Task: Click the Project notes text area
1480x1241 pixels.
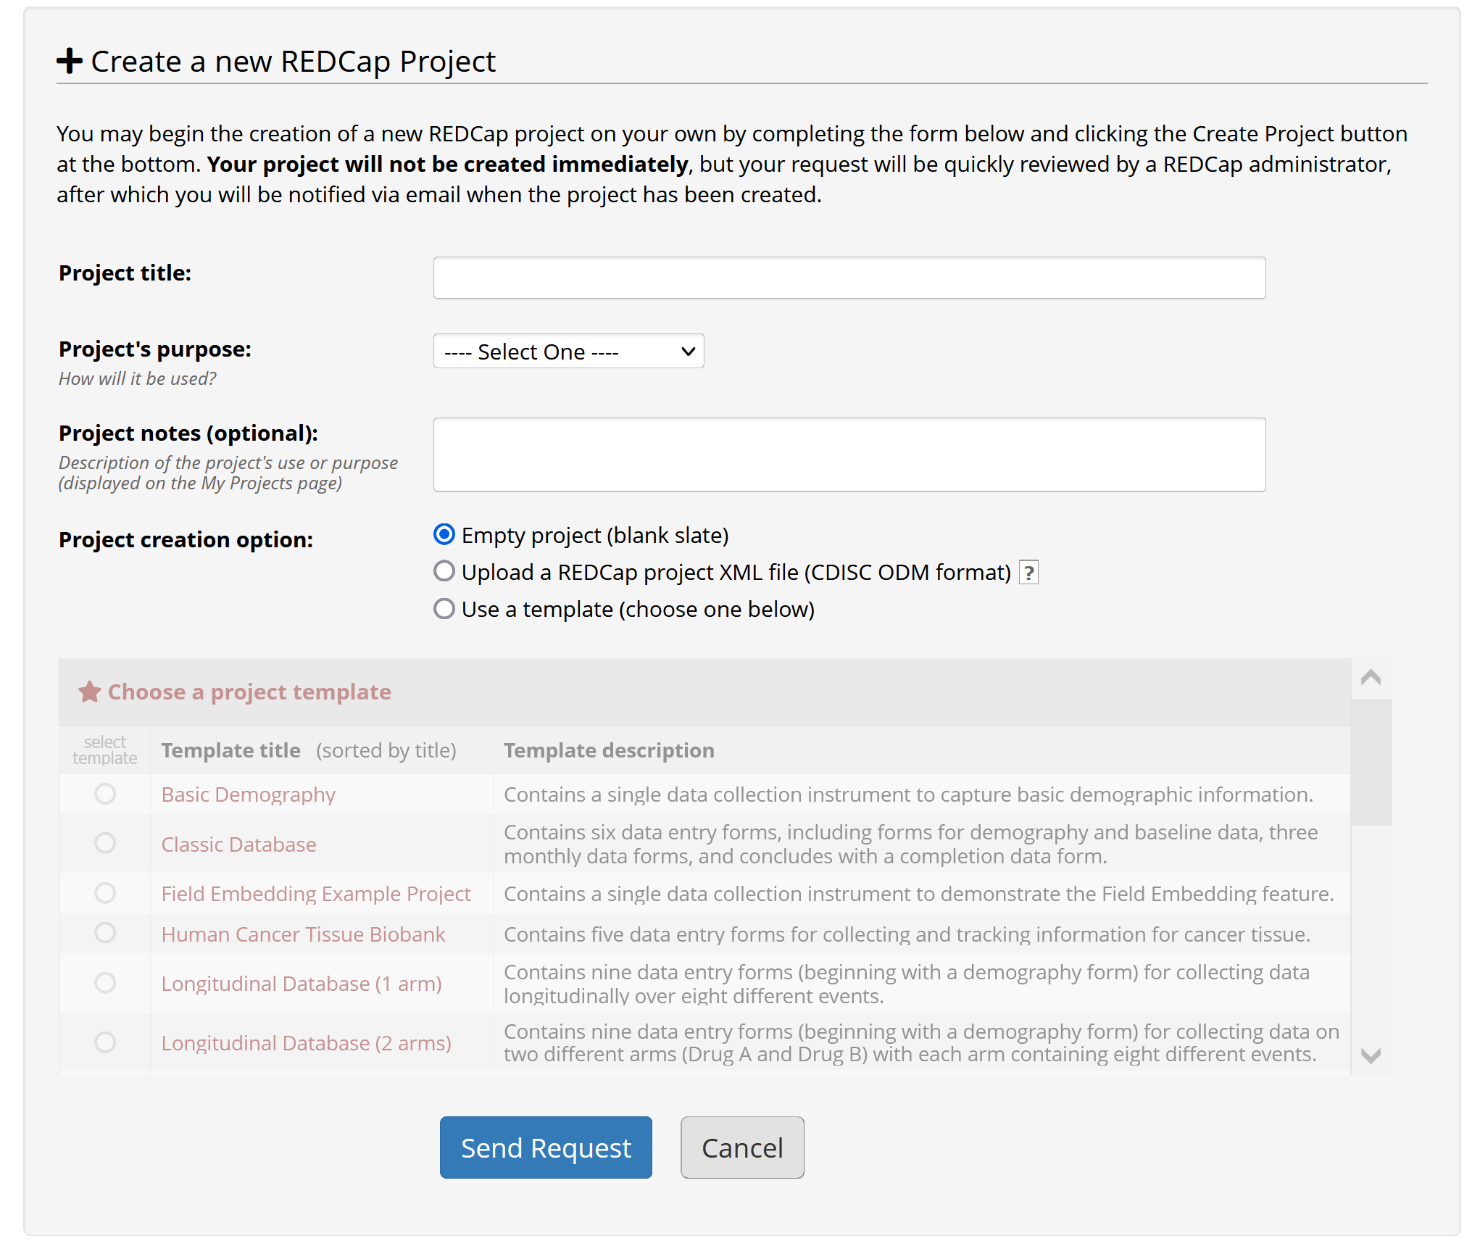Action: 849,455
